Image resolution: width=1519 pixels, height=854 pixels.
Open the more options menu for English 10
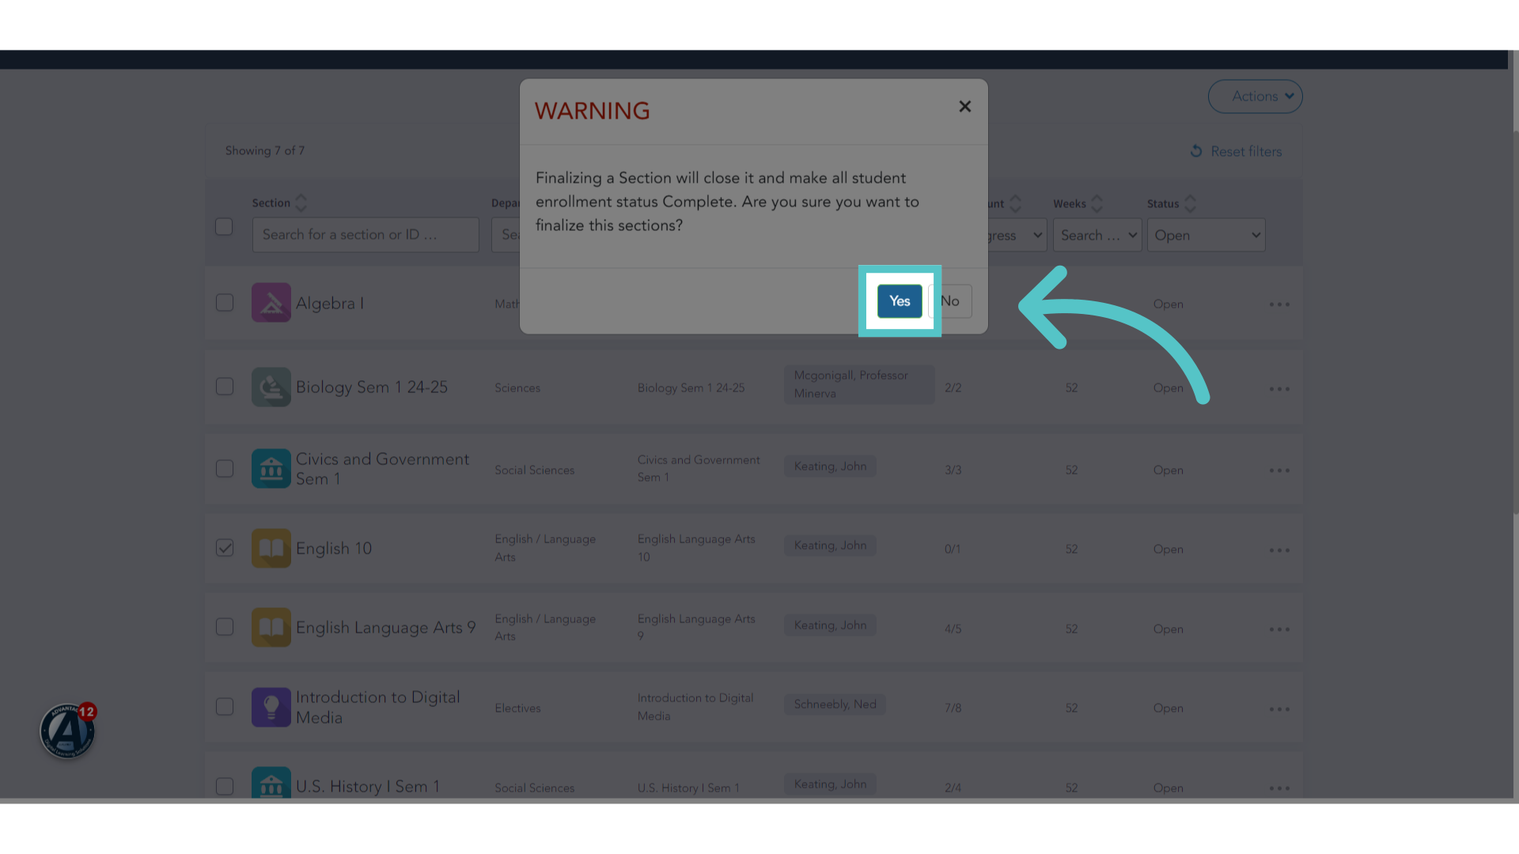coord(1279,550)
